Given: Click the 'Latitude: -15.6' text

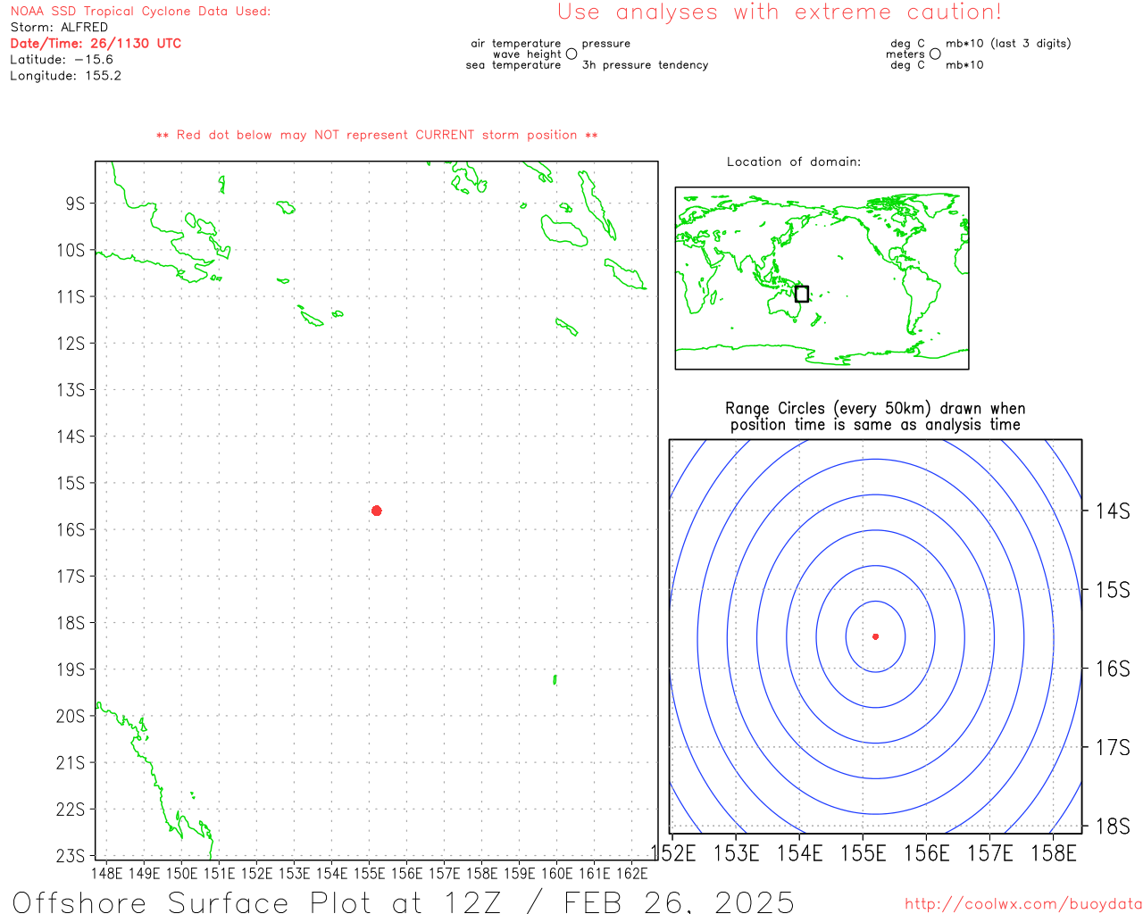Looking at the screenshot, I should tap(62, 60).
